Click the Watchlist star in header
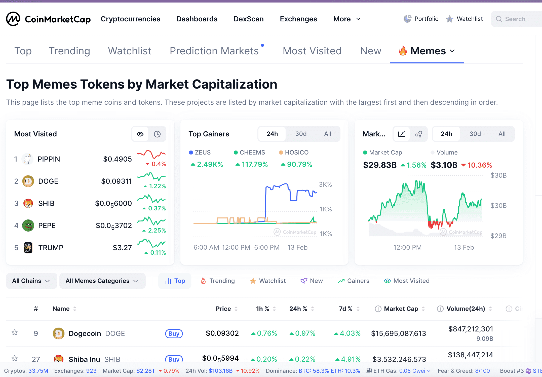The image size is (542, 377). tap(449, 19)
